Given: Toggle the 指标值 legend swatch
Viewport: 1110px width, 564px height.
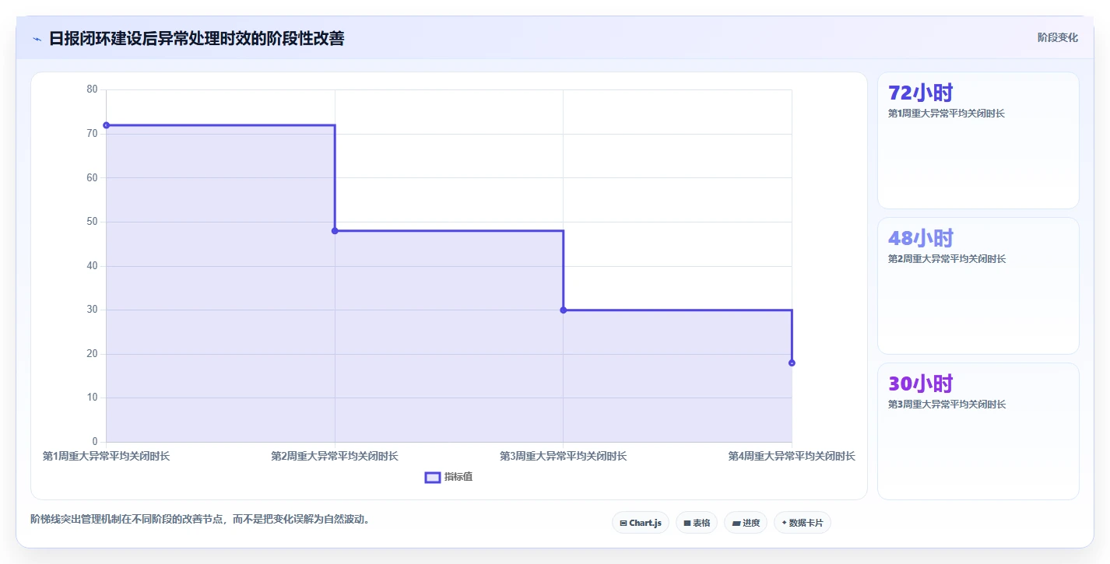Looking at the screenshot, I should tap(433, 477).
